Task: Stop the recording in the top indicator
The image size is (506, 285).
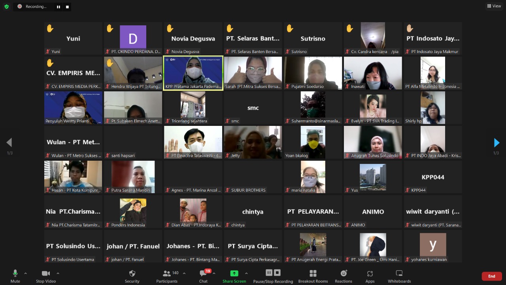Action: pyautogui.click(x=67, y=7)
